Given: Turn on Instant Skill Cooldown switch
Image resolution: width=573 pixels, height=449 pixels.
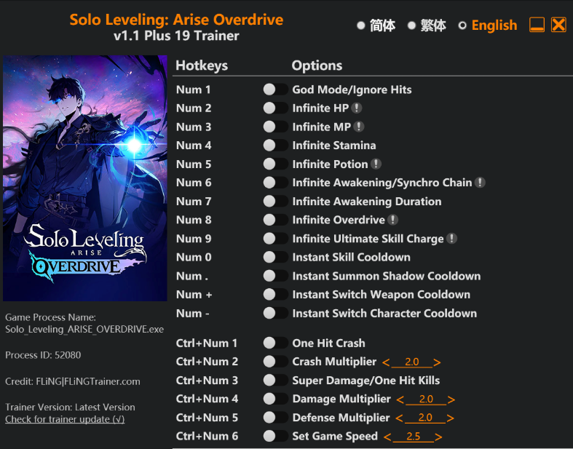Looking at the screenshot, I should (x=275, y=257).
